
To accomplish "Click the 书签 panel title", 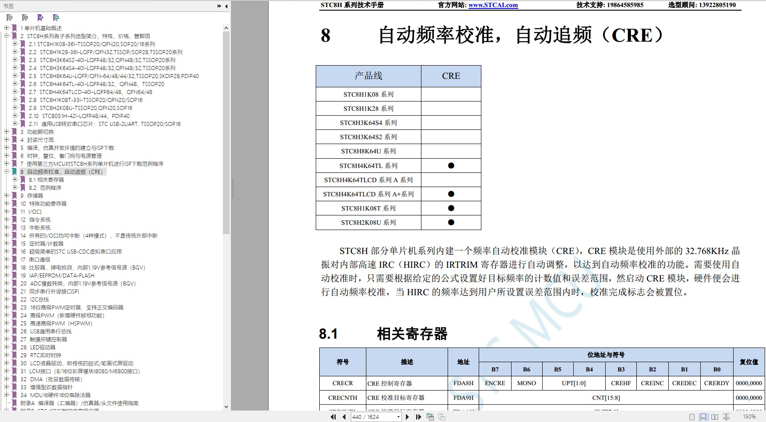I will pyautogui.click(x=8, y=6).
